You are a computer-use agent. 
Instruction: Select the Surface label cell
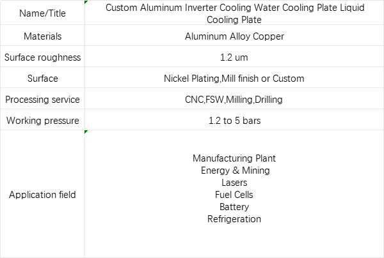[x=43, y=77]
